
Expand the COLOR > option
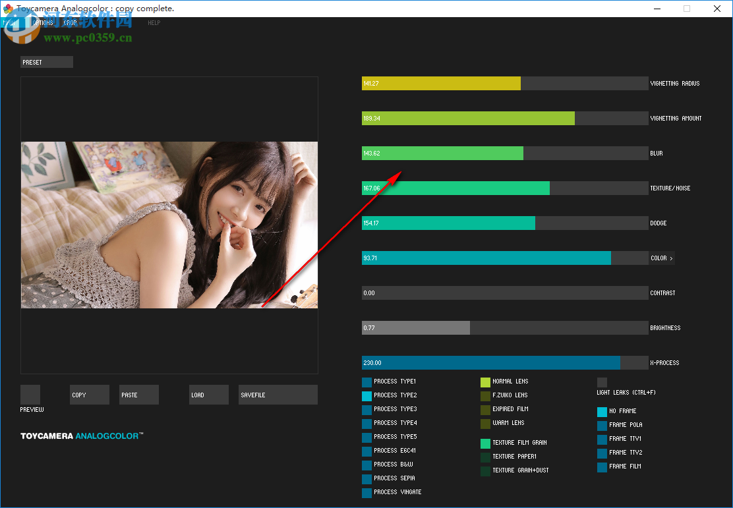(661, 258)
